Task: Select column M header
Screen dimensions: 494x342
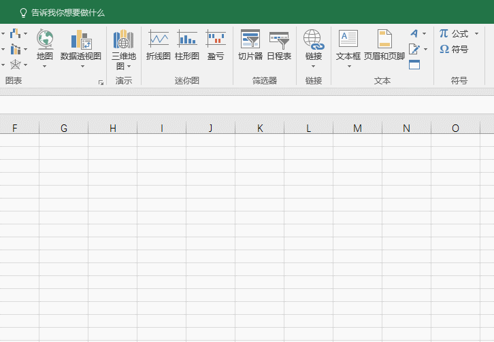Action: click(358, 128)
